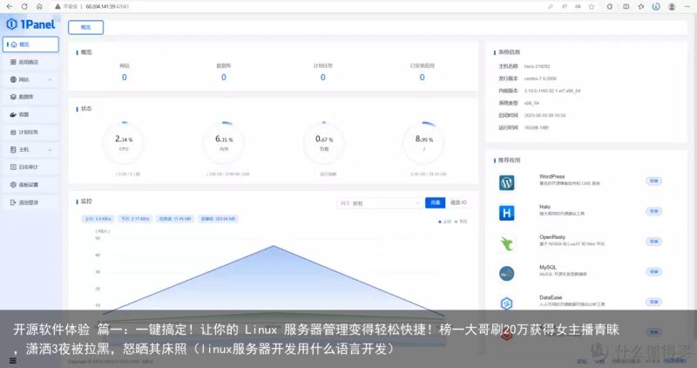Image resolution: width=697 pixels, height=368 pixels.
Task: Open the browser downloads icon
Action: 656,7
